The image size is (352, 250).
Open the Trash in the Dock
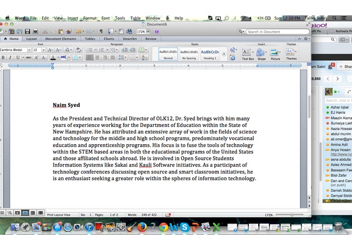(x=338, y=227)
